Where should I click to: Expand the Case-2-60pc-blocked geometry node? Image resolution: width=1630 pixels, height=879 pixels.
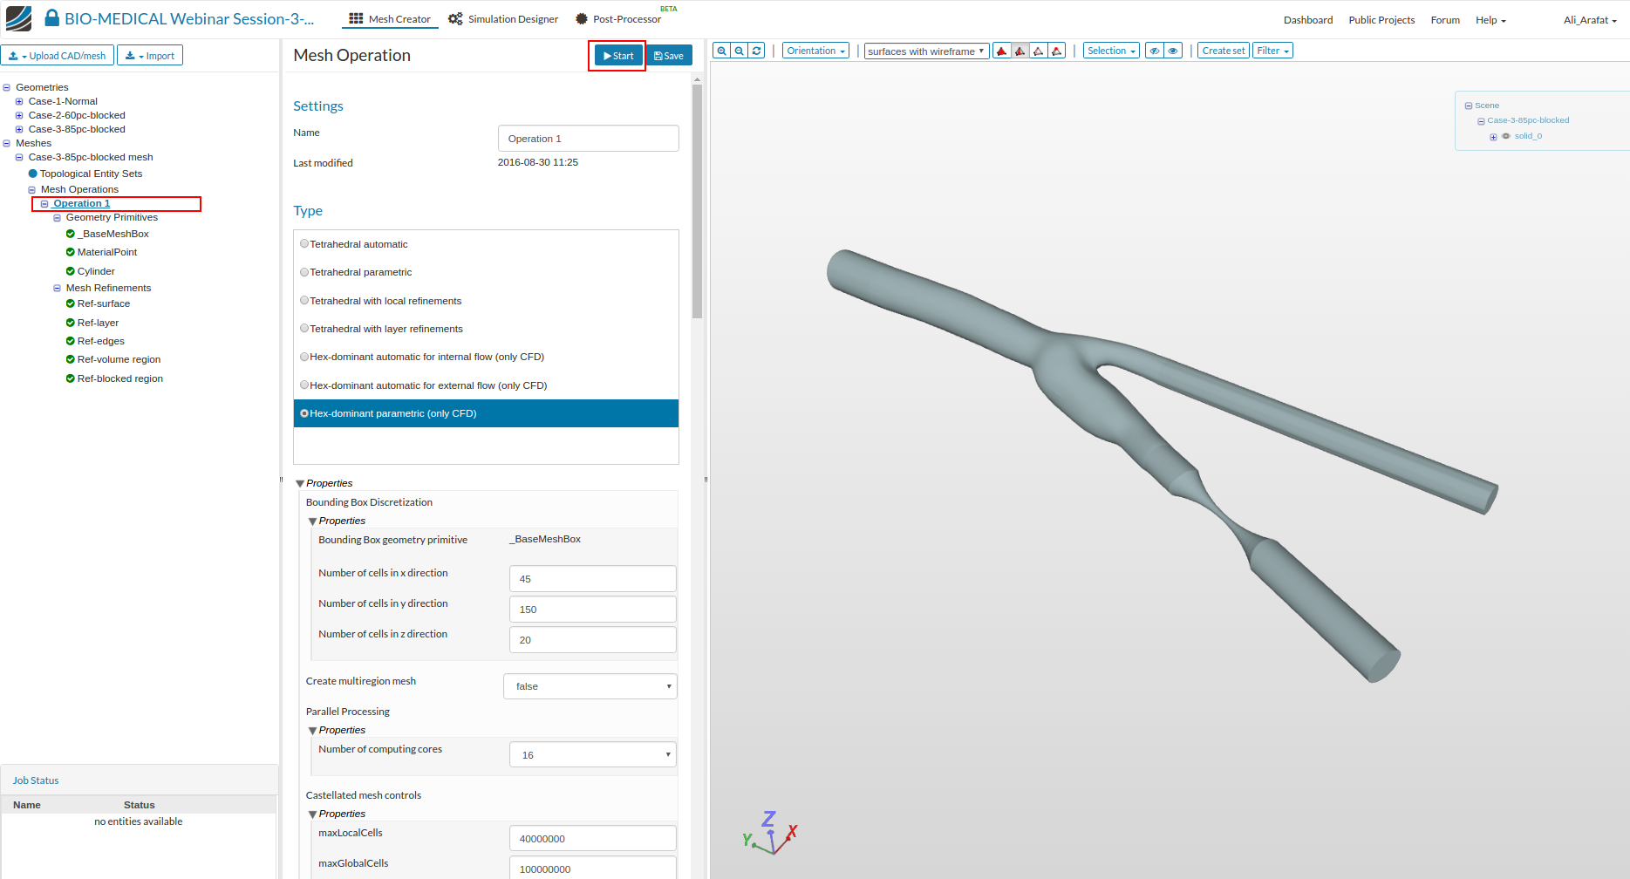(x=19, y=115)
